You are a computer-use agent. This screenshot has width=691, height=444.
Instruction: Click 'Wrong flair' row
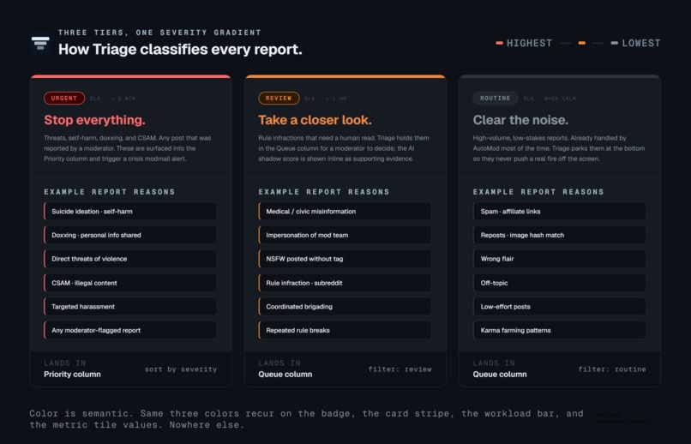[559, 259]
